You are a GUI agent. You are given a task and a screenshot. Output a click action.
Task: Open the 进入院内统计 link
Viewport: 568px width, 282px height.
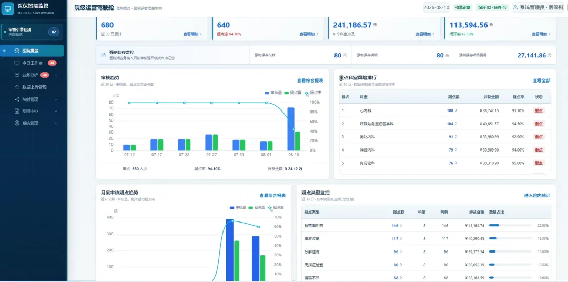[537, 195]
